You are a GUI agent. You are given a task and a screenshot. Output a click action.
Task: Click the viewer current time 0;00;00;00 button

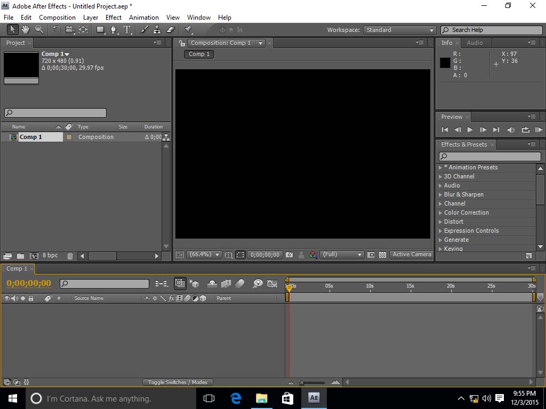click(x=265, y=255)
